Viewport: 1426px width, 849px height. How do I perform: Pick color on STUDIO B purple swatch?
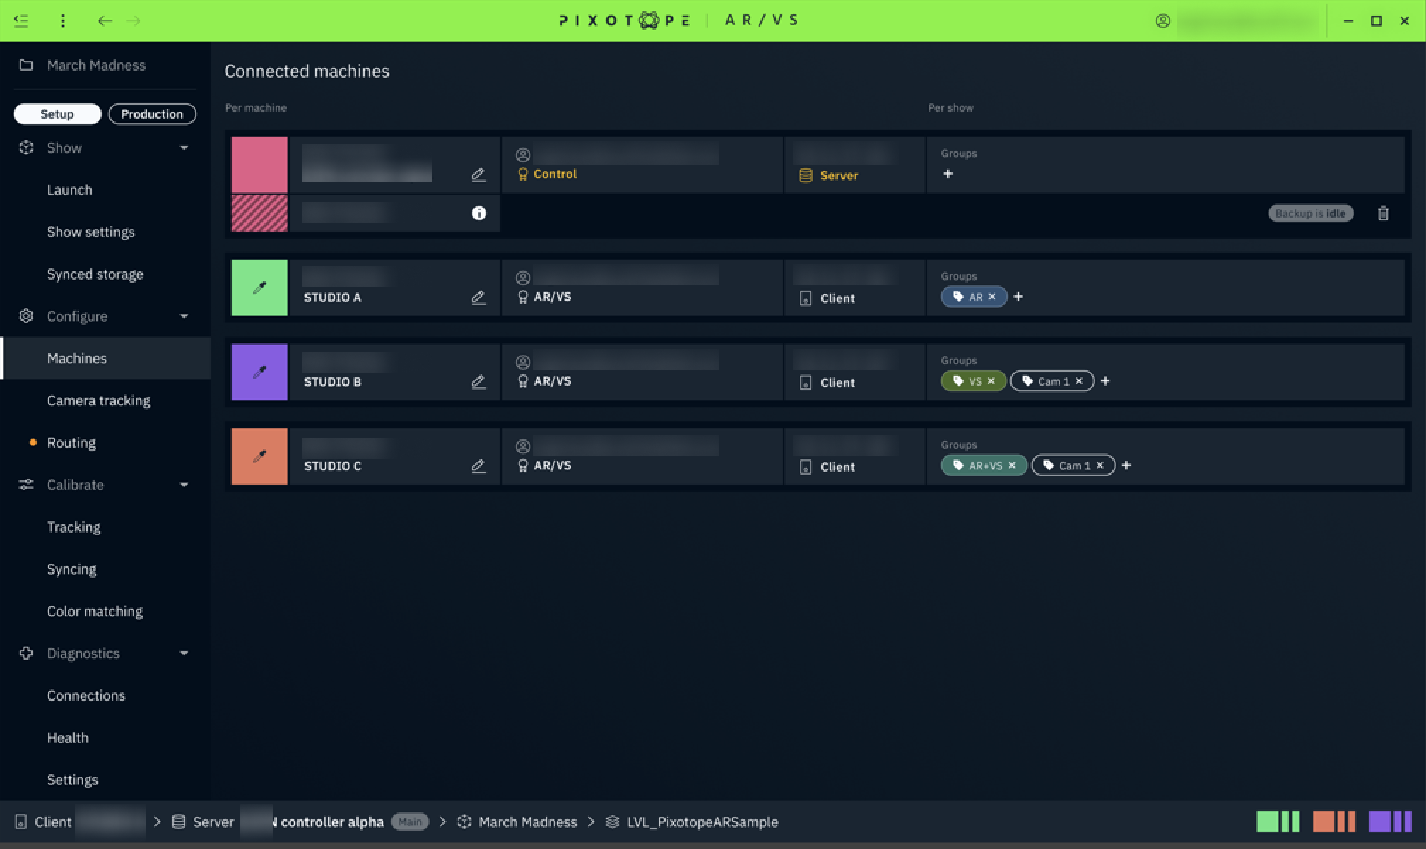click(259, 372)
